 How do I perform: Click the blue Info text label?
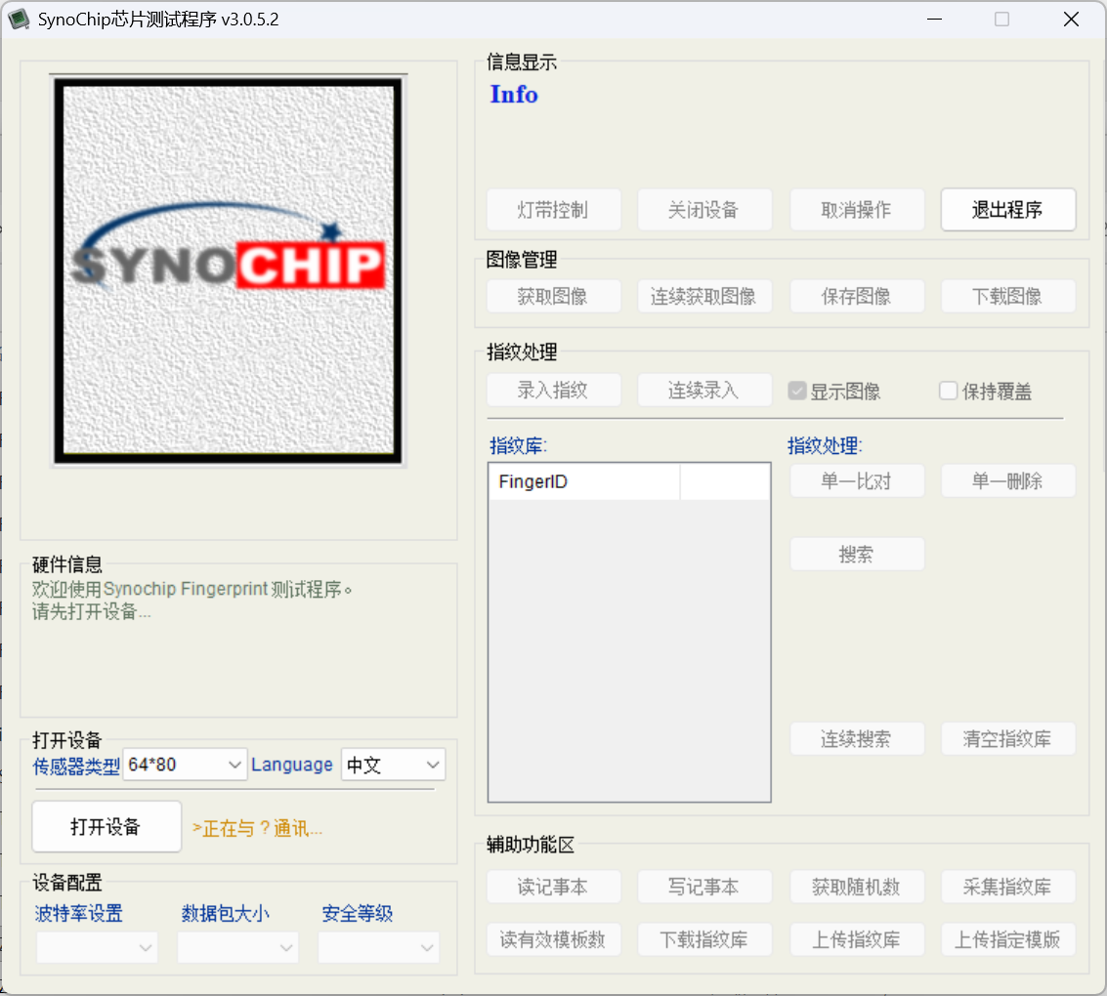514,95
